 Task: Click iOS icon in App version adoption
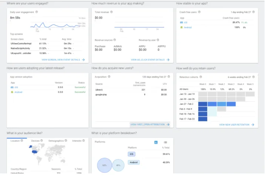pyautogui.click(x=12, y=87)
